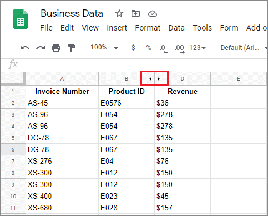The image size is (268, 216).
Task: Select cell containing E028
Action: [127, 208]
